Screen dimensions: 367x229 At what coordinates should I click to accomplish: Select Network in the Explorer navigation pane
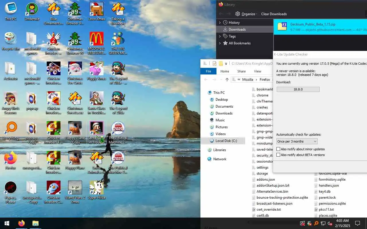coord(220,159)
